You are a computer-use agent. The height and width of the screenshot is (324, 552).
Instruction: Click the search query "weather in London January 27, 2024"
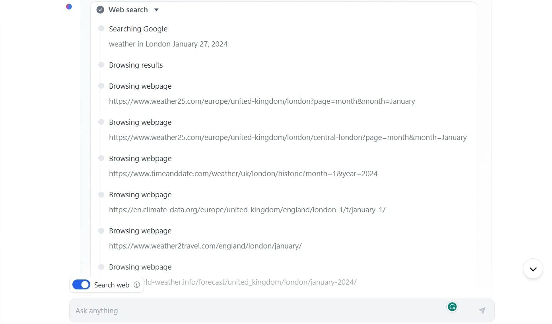(x=168, y=44)
